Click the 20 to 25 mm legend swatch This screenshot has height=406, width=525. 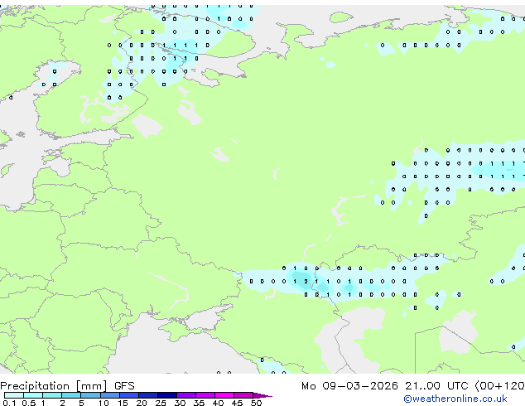pos(148,395)
